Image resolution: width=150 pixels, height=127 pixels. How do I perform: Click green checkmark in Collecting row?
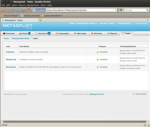coord(98,52)
